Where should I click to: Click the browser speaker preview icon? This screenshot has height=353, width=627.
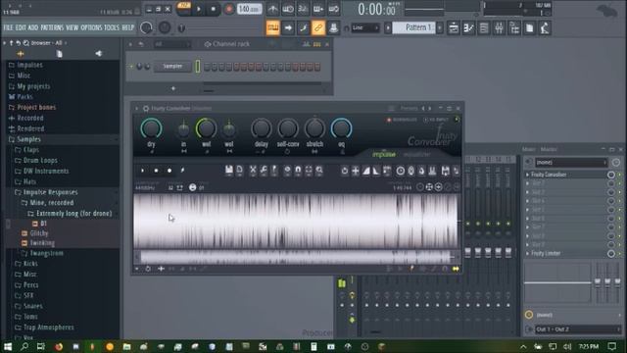click(x=98, y=54)
